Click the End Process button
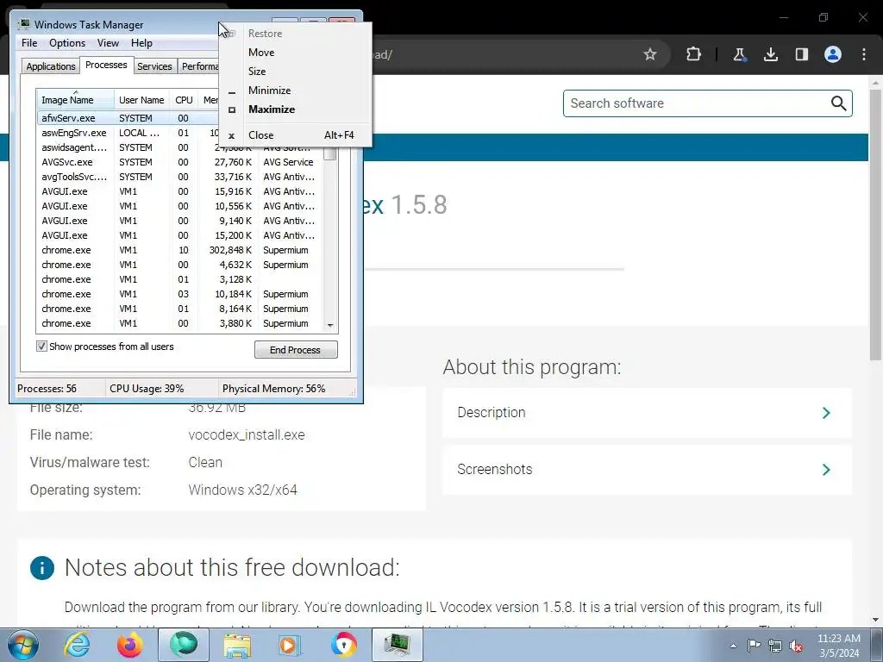 (x=296, y=350)
